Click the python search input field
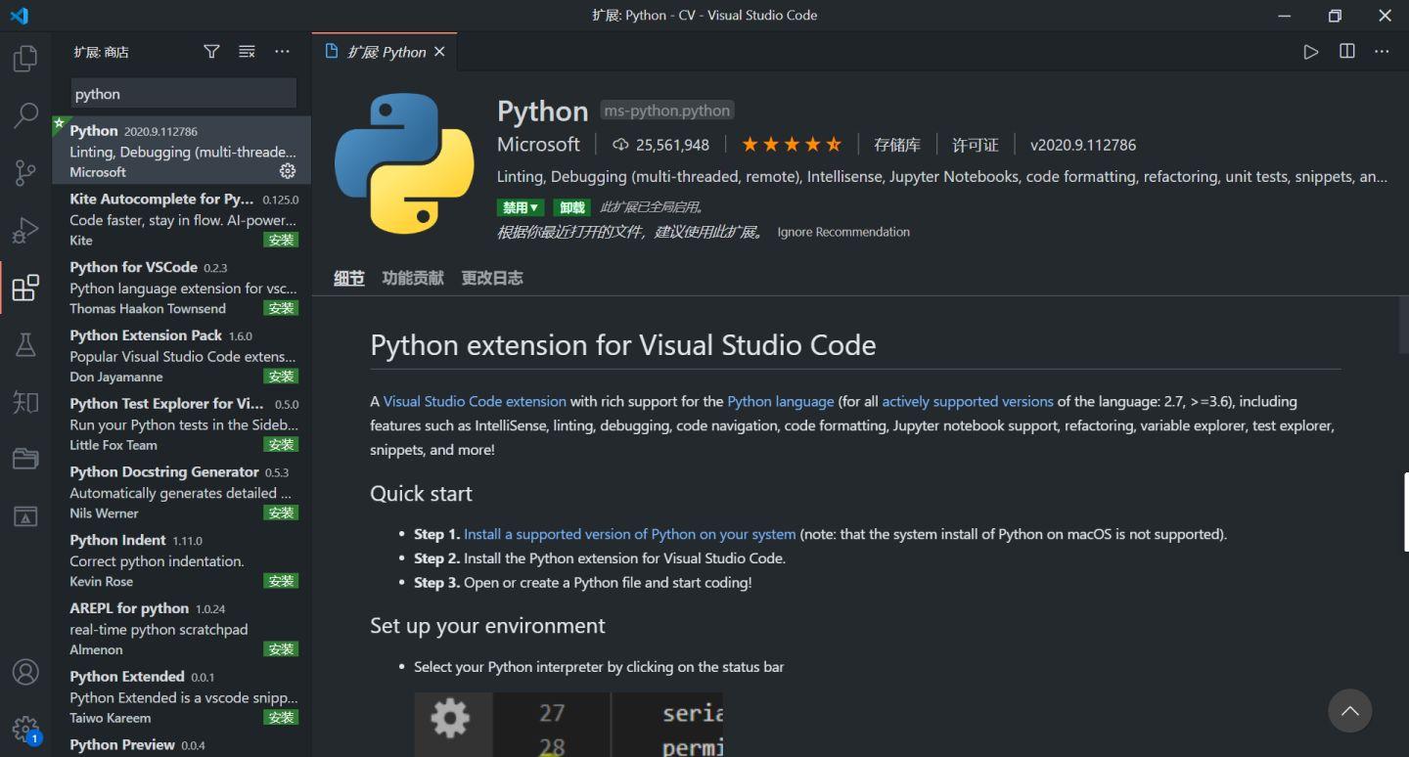The height and width of the screenshot is (757, 1409). pos(182,93)
